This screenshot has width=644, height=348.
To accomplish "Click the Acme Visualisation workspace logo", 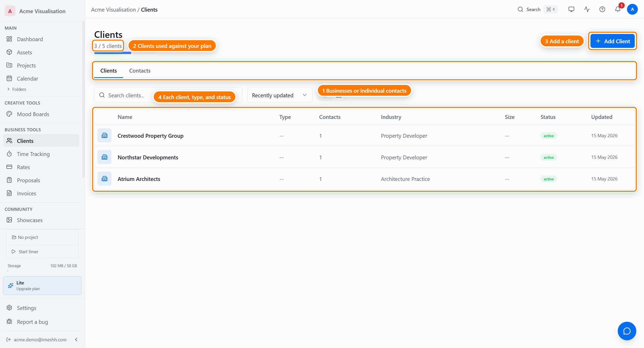I will (10, 11).
